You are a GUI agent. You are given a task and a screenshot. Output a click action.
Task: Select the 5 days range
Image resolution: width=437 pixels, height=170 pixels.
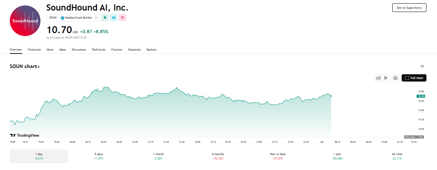[x=99, y=156]
